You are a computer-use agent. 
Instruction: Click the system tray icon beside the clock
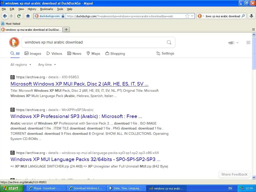242,188
